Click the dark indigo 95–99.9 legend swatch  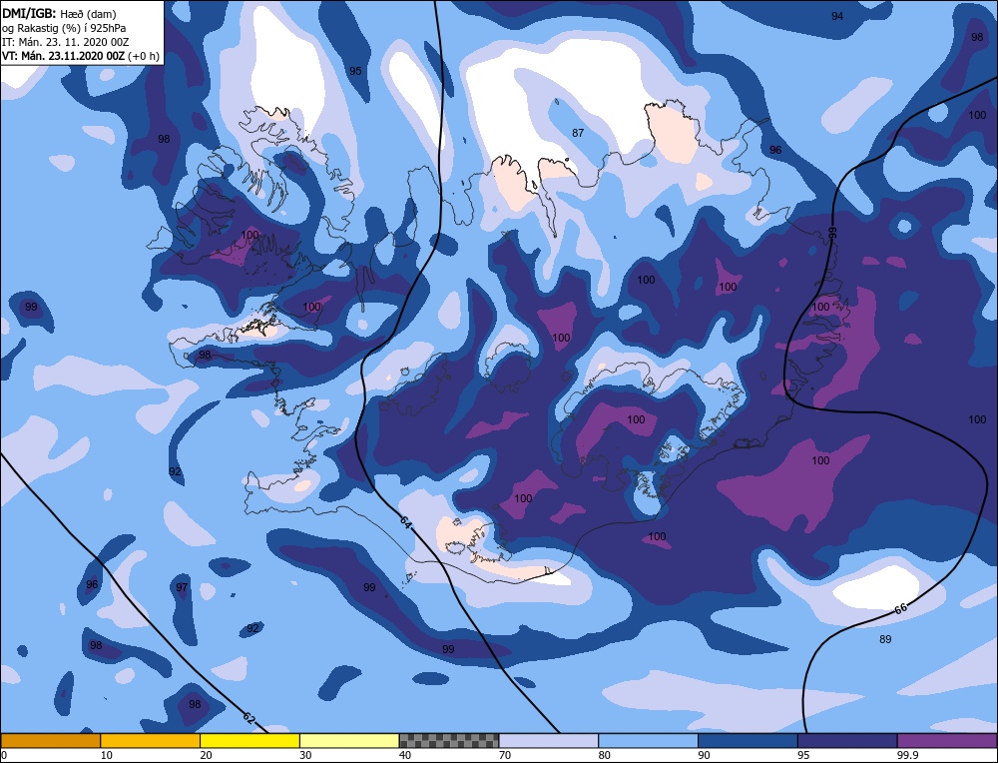(847, 740)
